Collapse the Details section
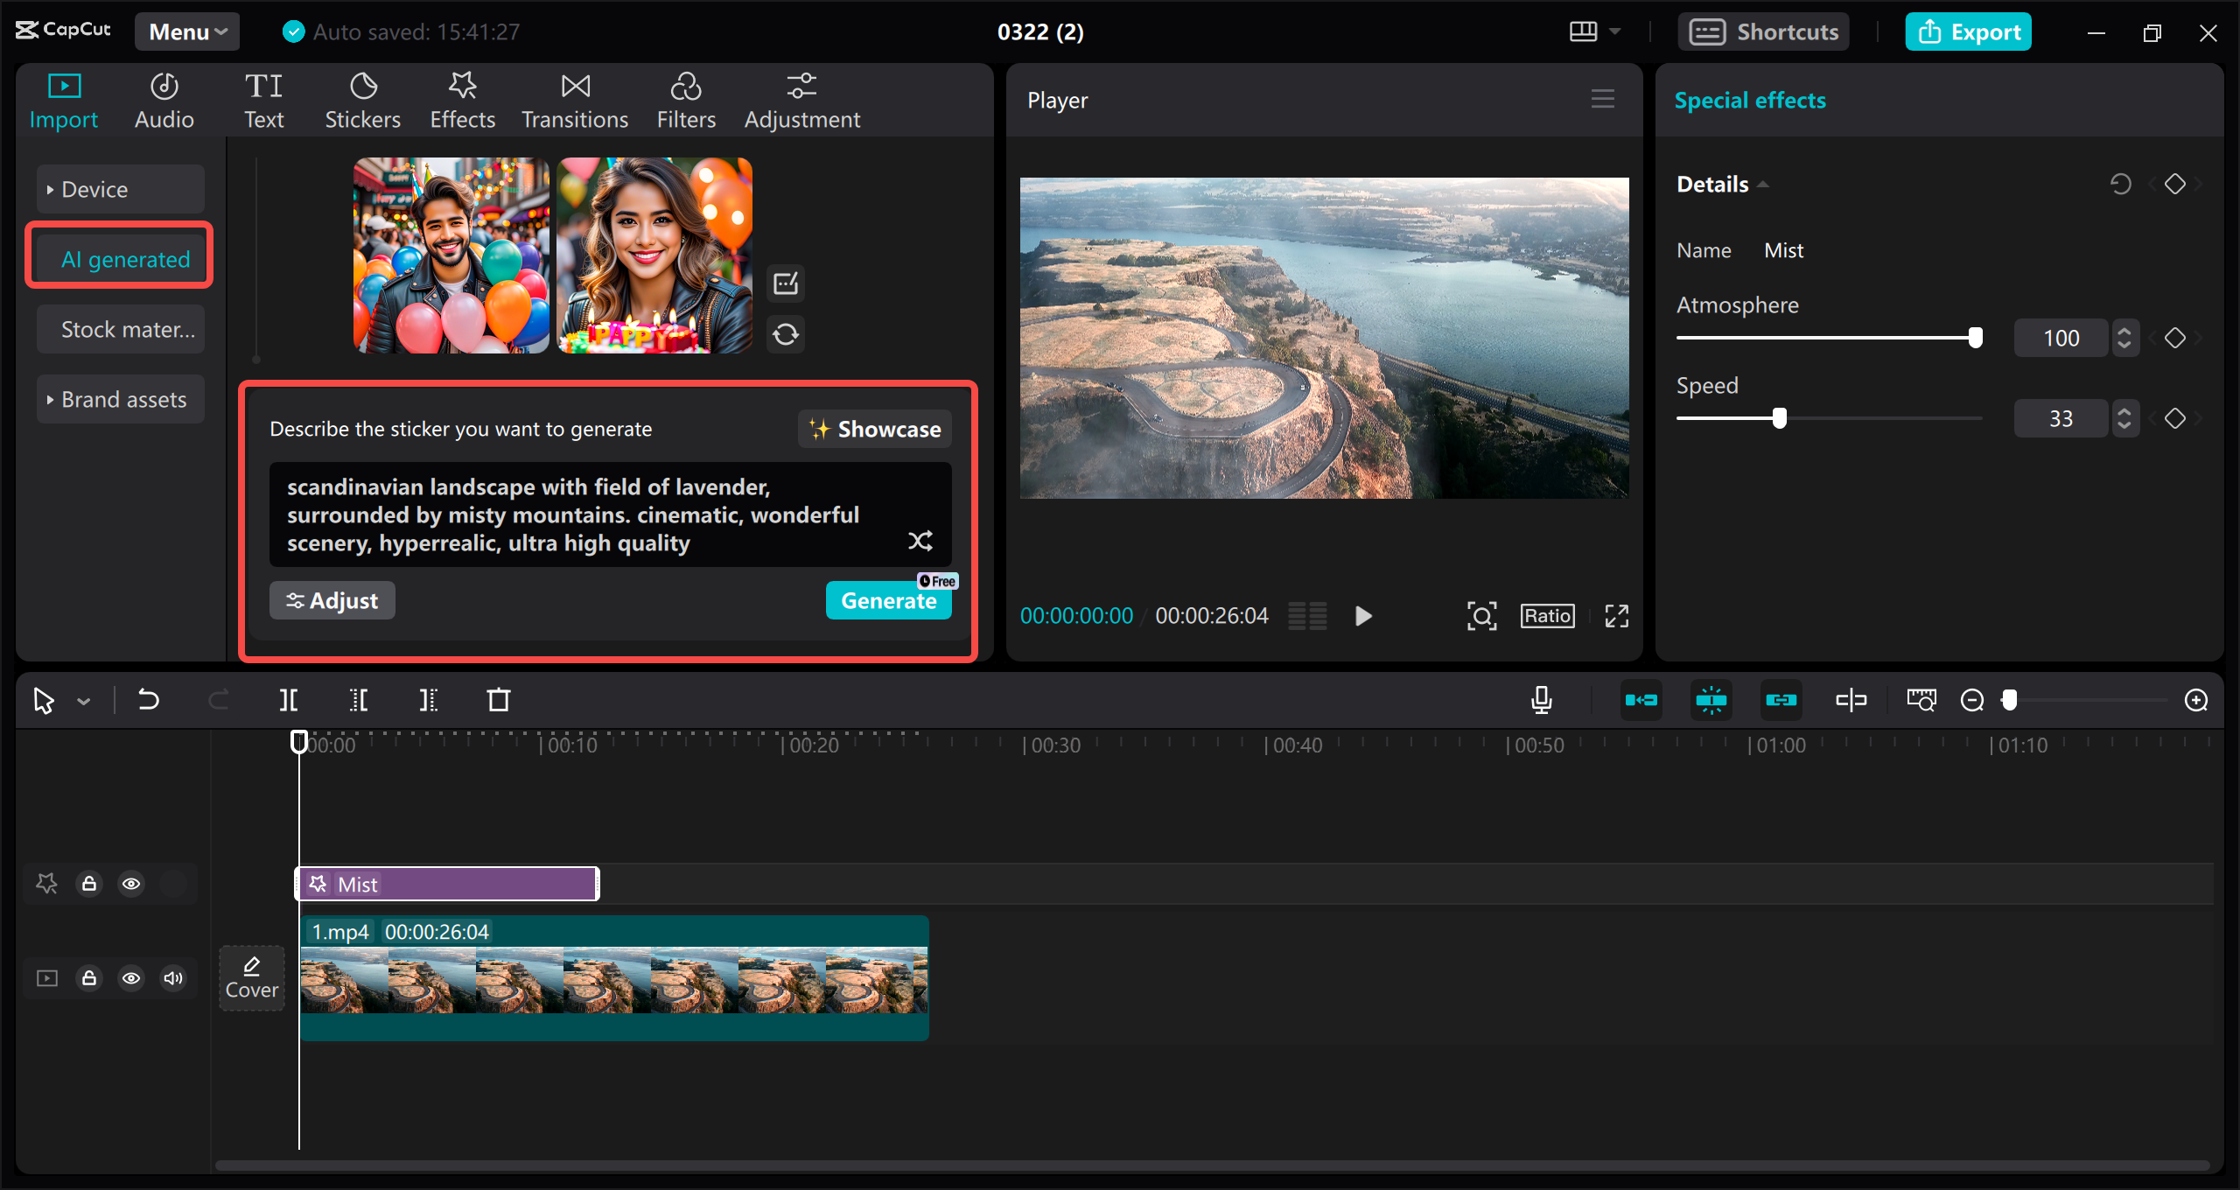The width and height of the screenshot is (2240, 1190). pos(1764,184)
